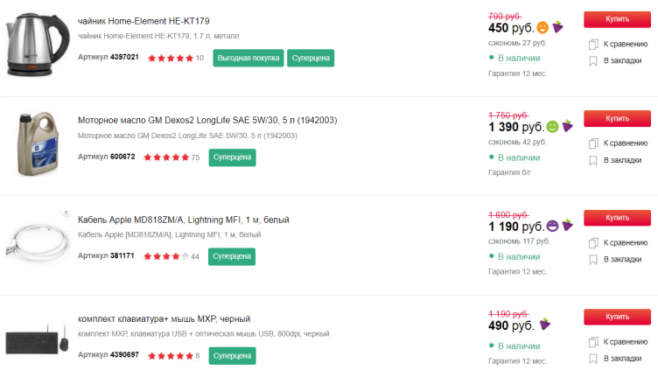Open the black keyboard and mouse thumbnail image

37,339
